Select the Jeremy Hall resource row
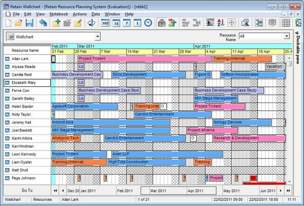Screen dimensions: 304x206 click(27, 123)
